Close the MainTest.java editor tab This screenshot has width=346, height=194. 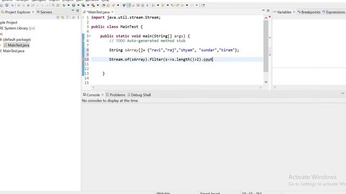point(112,12)
